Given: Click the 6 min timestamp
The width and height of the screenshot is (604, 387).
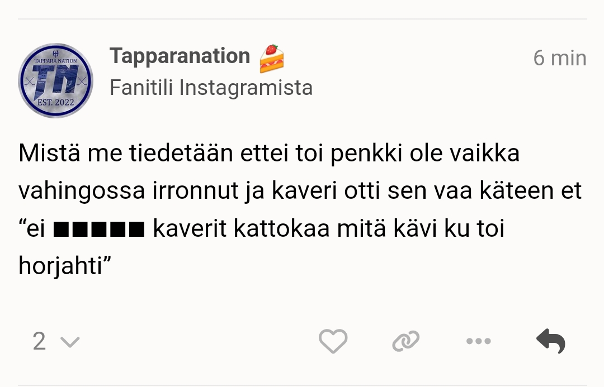Looking at the screenshot, I should coord(559,58).
